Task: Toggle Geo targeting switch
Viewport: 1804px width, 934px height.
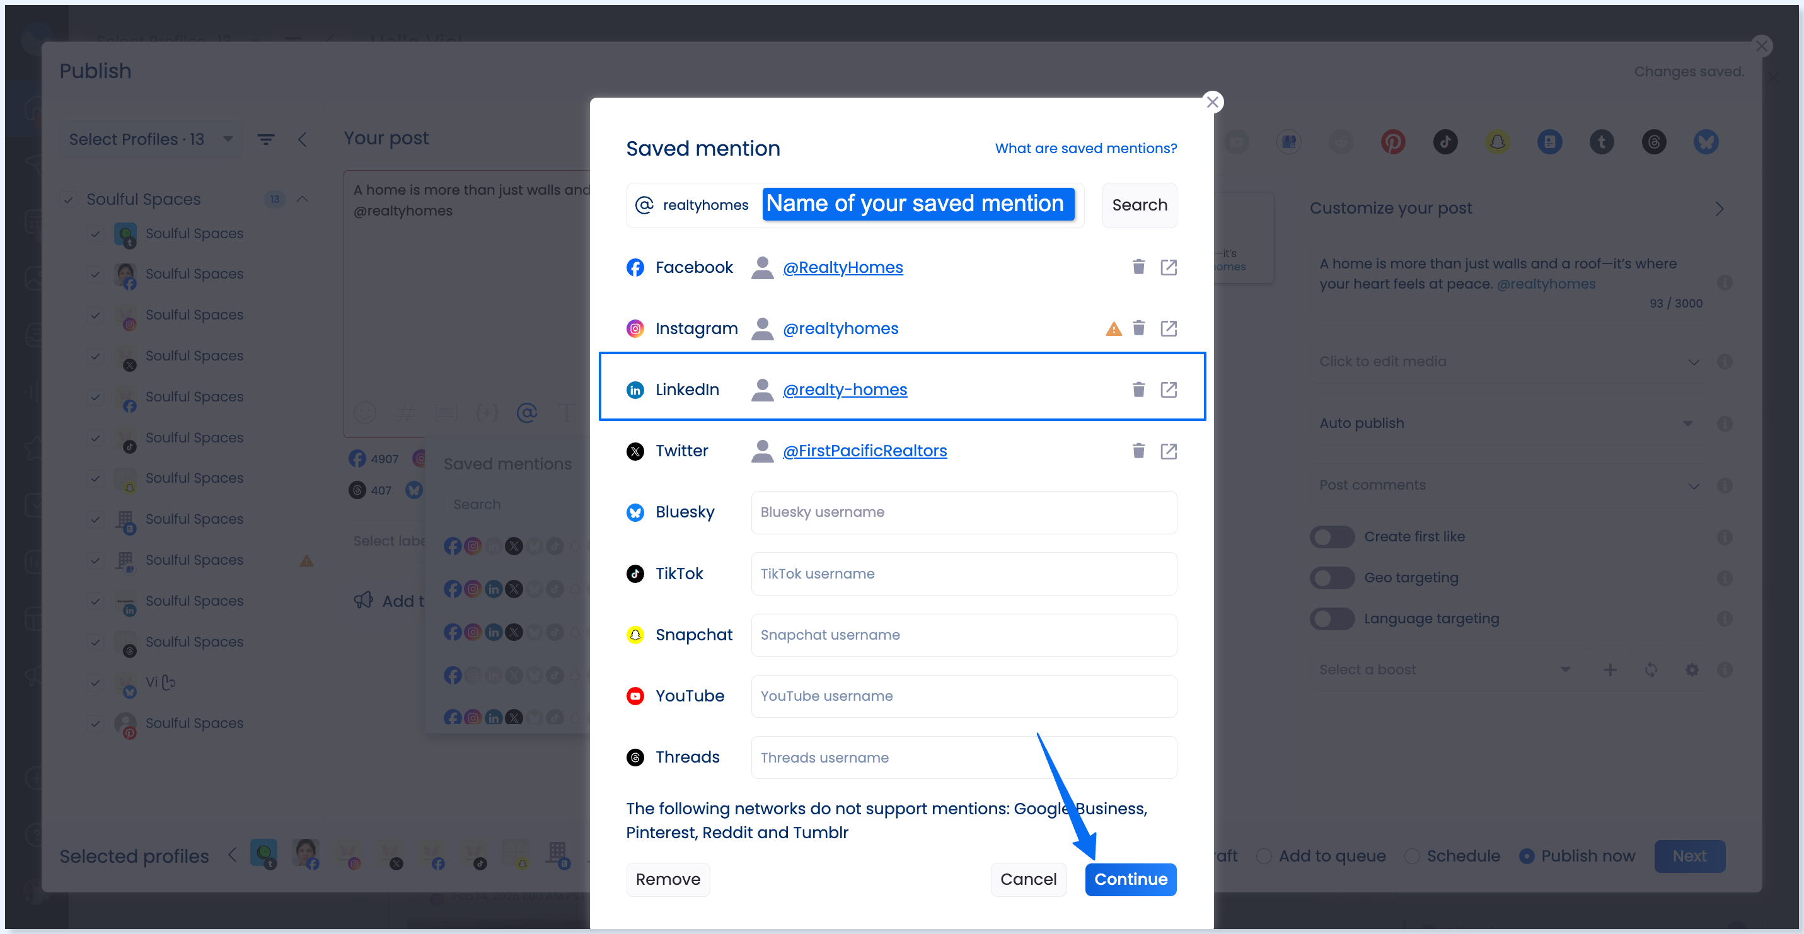Action: point(1332,578)
